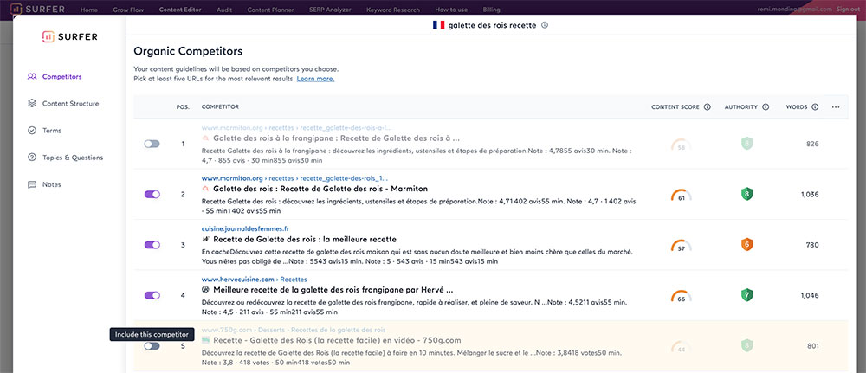Open Billing in top navigation

[x=491, y=10]
